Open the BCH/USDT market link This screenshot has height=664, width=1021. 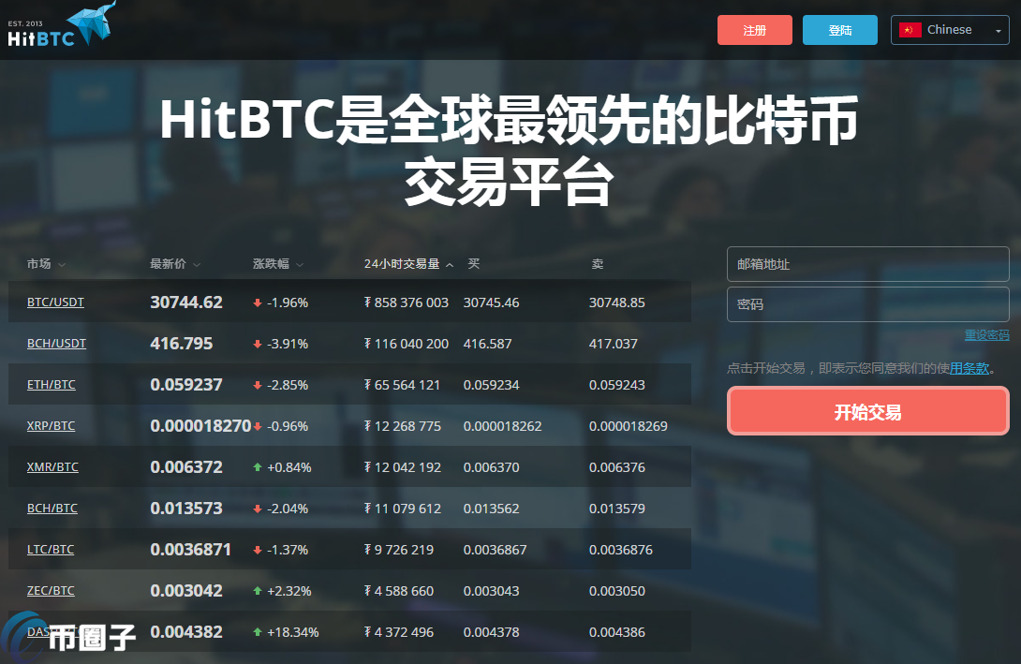(x=56, y=343)
